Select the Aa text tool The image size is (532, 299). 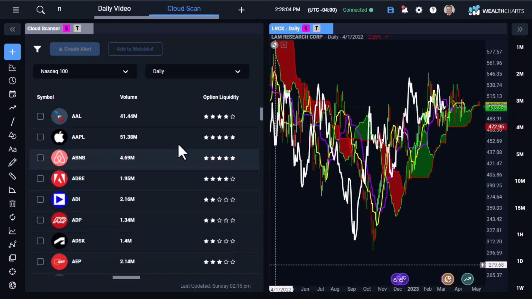coord(12,149)
